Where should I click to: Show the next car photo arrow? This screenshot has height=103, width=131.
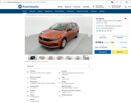(x=89, y=35)
